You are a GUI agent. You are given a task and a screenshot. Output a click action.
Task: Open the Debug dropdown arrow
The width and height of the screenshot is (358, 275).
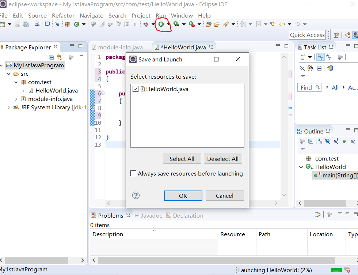click(x=153, y=24)
